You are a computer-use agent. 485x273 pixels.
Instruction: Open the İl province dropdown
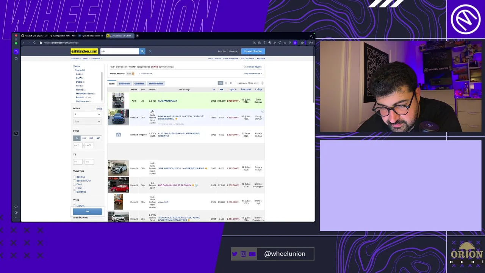87,115
